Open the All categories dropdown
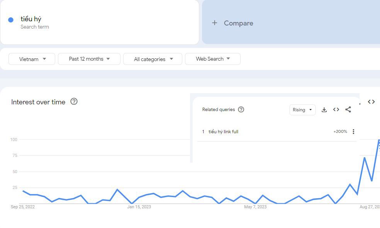The width and height of the screenshot is (380, 228). click(153, 59)
